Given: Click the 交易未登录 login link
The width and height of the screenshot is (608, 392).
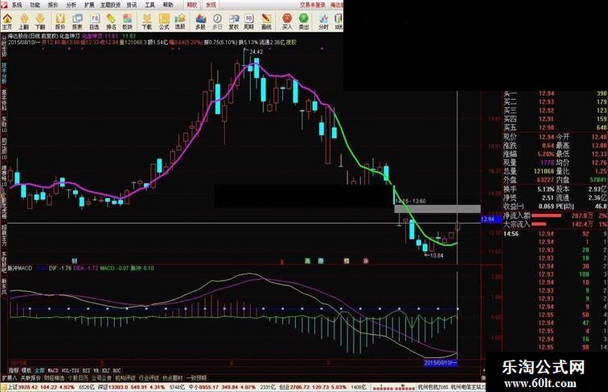Looking at the screenshot, I should (313, 5).
